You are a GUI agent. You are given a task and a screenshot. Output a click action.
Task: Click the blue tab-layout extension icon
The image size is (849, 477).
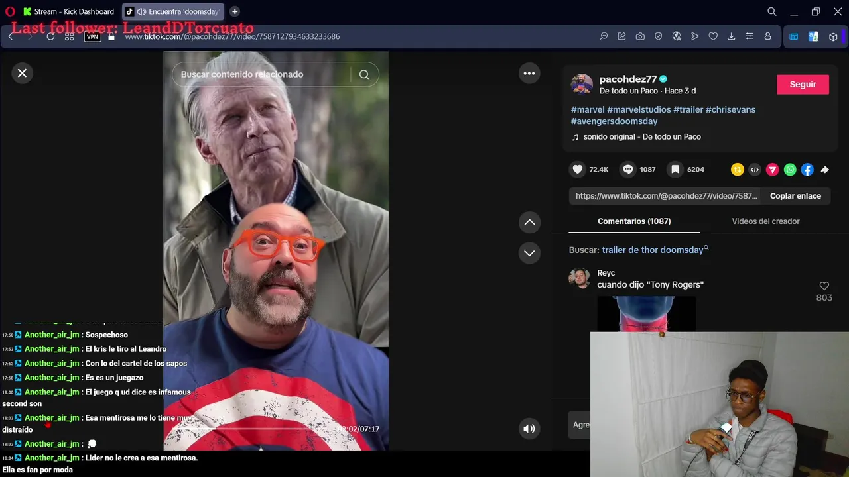point(793,36)
